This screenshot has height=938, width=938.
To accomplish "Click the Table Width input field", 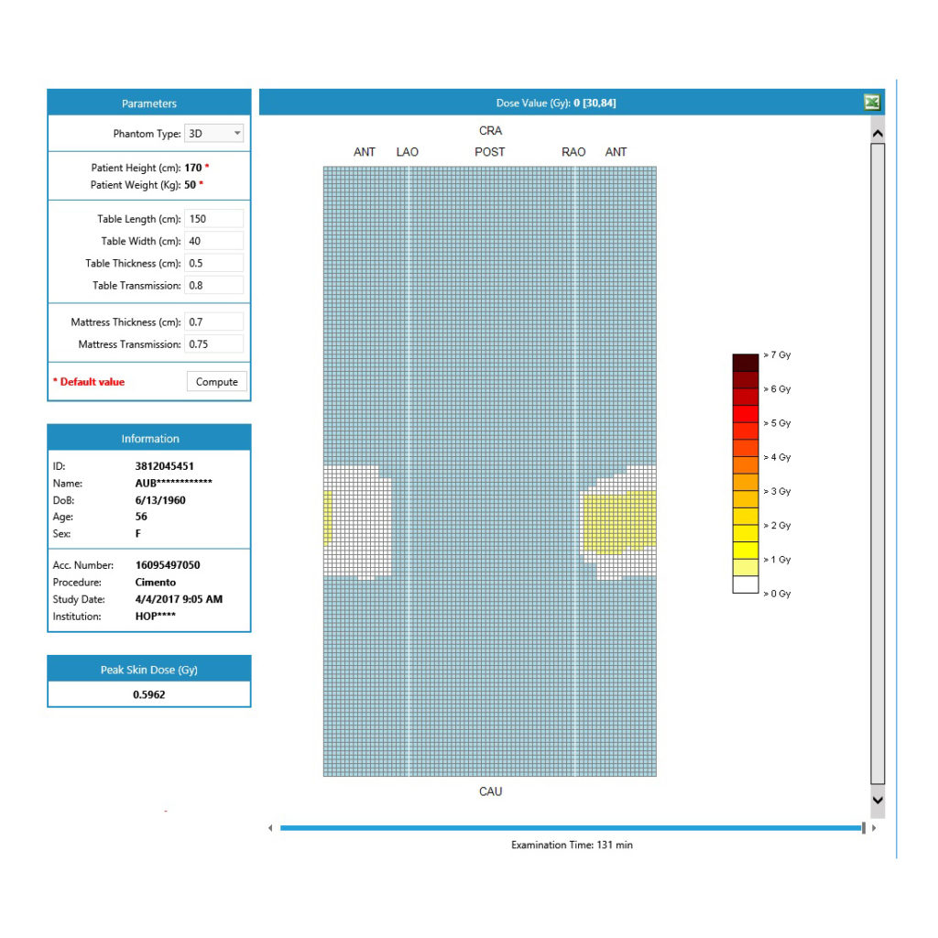I will [213, 241].
